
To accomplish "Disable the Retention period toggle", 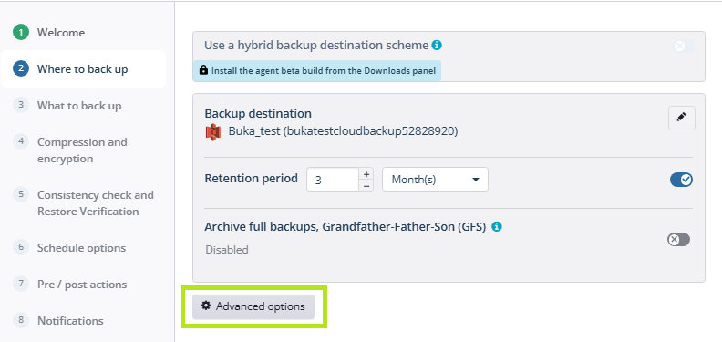I will [x=681, y=180].
